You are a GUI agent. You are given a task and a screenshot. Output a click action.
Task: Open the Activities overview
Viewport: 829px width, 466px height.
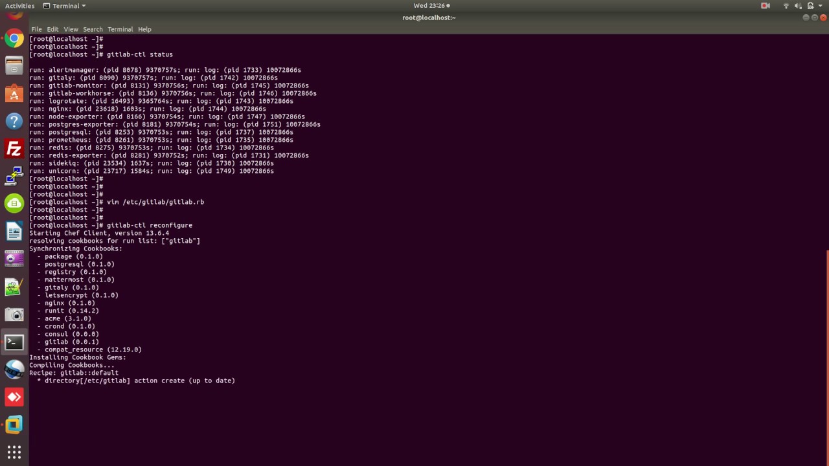[19, 6]
